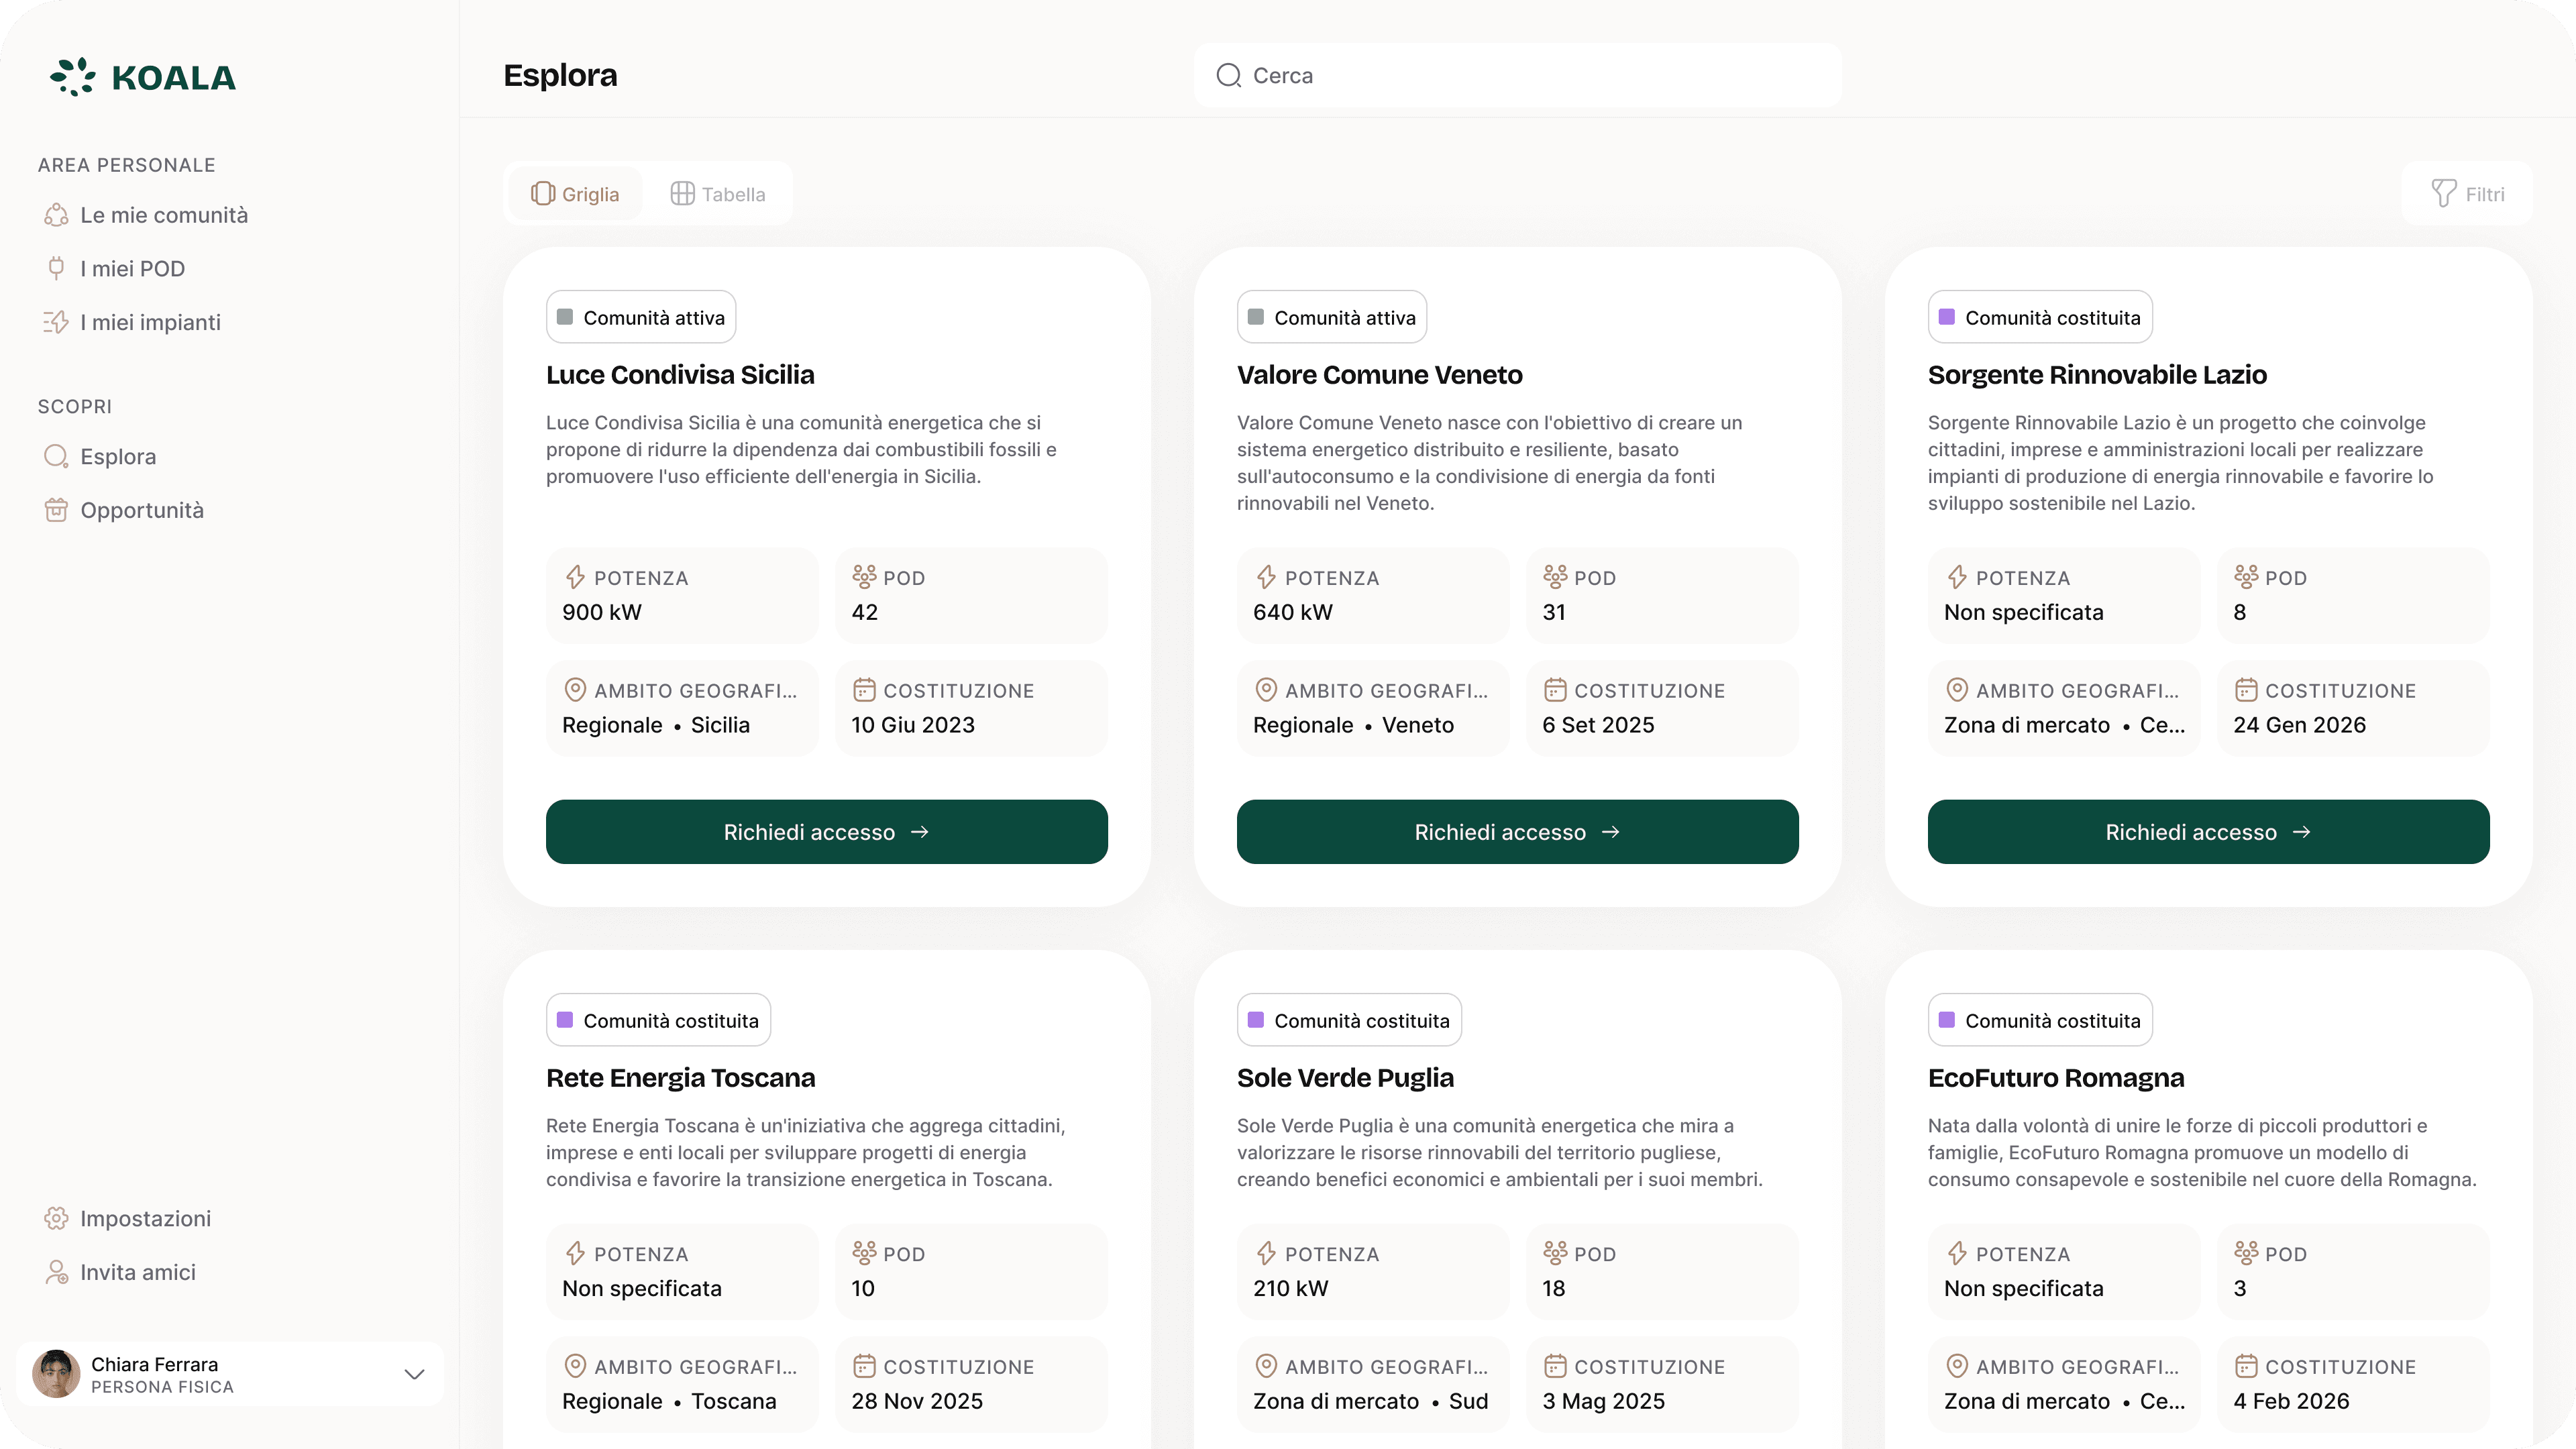Image resolution: width=2576 pixels, height=1449 pixels.
Task: Click POD icon in Sorgente Rinnovabile Lazio card
Action: 2246,577
